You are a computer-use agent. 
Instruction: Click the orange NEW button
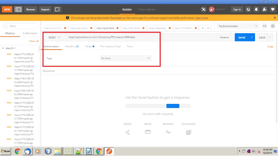click(7, 10)
